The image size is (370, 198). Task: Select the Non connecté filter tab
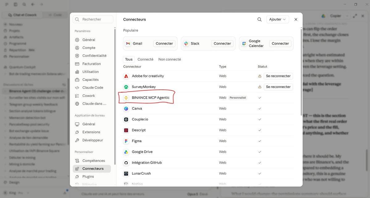click(170, 59)
